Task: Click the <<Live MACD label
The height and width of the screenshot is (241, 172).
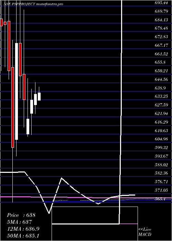Action: 145,232
